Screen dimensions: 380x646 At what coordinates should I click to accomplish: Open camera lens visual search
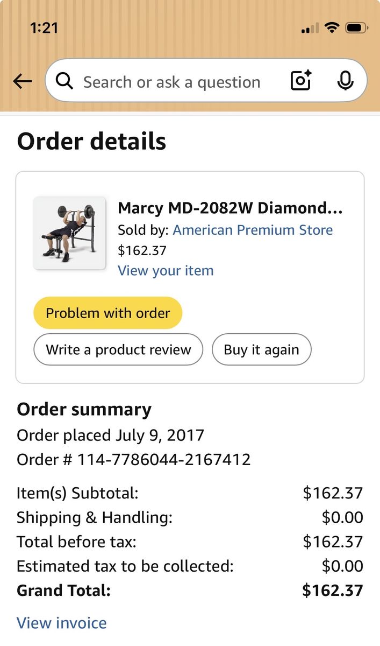coord(301,81)
